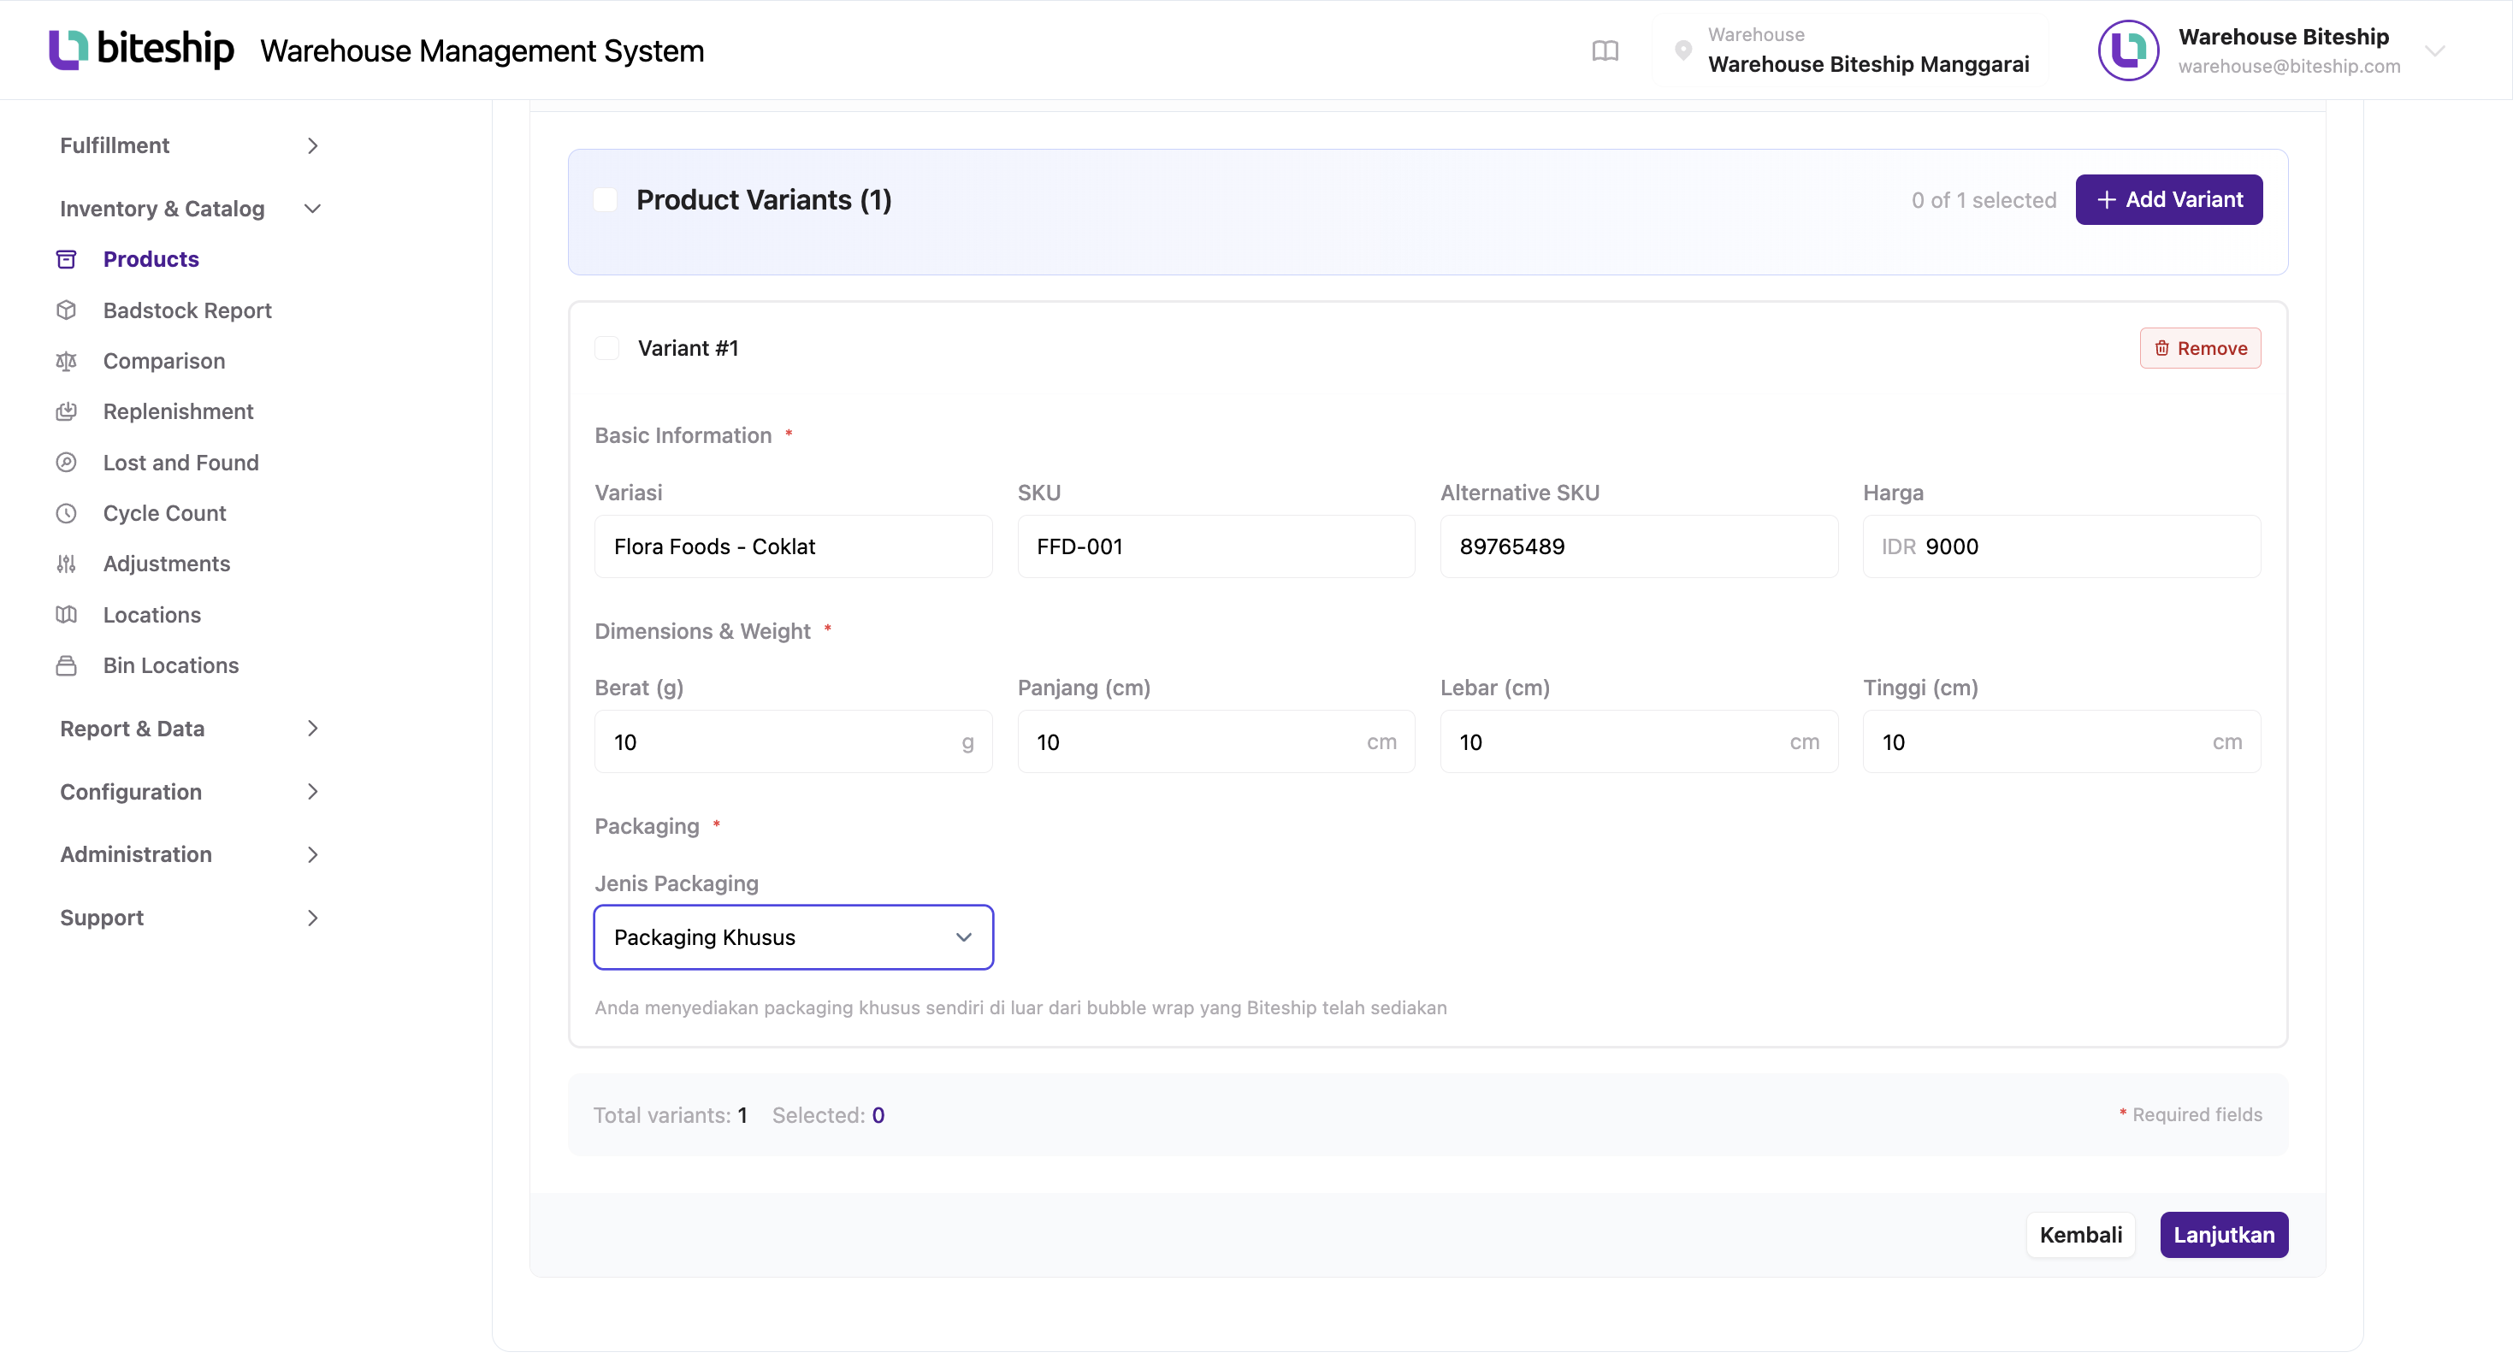This screenshot has width=2513, height=1370.
Task: Click the SKU input field
Action: 1215,546
